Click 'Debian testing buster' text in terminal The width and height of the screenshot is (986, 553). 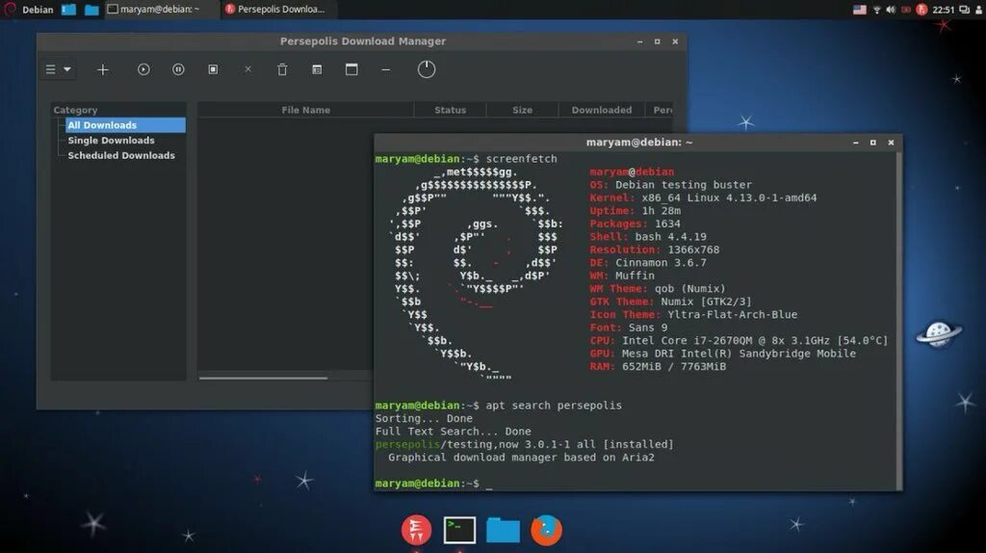(684, 185)
